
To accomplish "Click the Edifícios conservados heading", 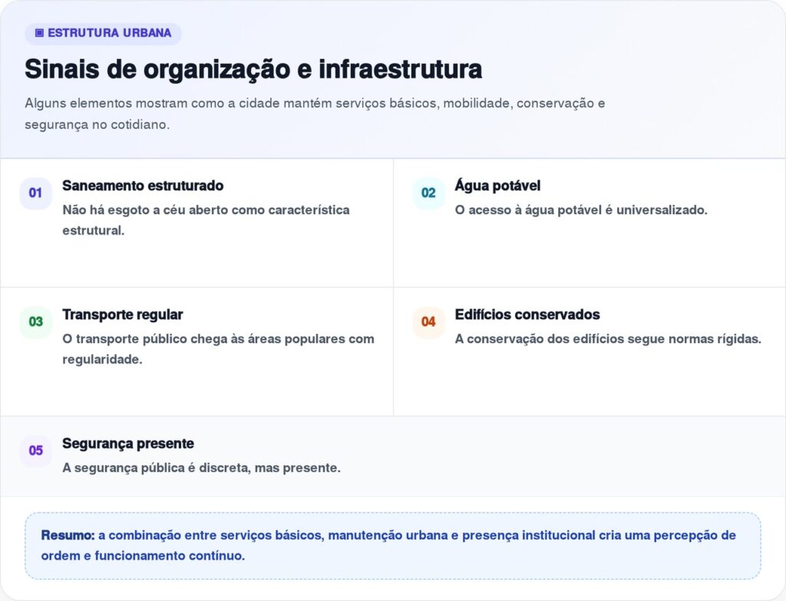I will [x=527, y=315].
